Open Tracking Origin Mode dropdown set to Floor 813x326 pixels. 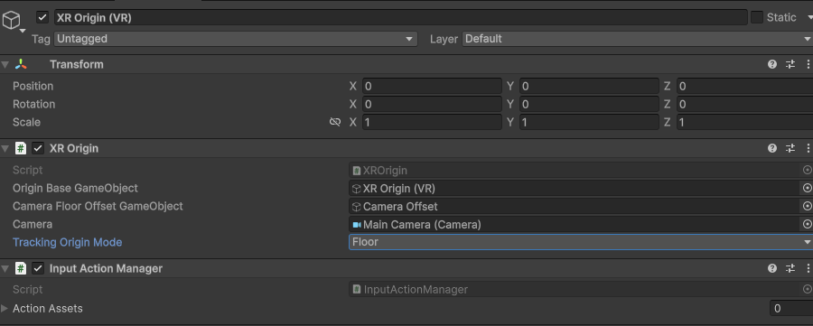pos(581,242)
